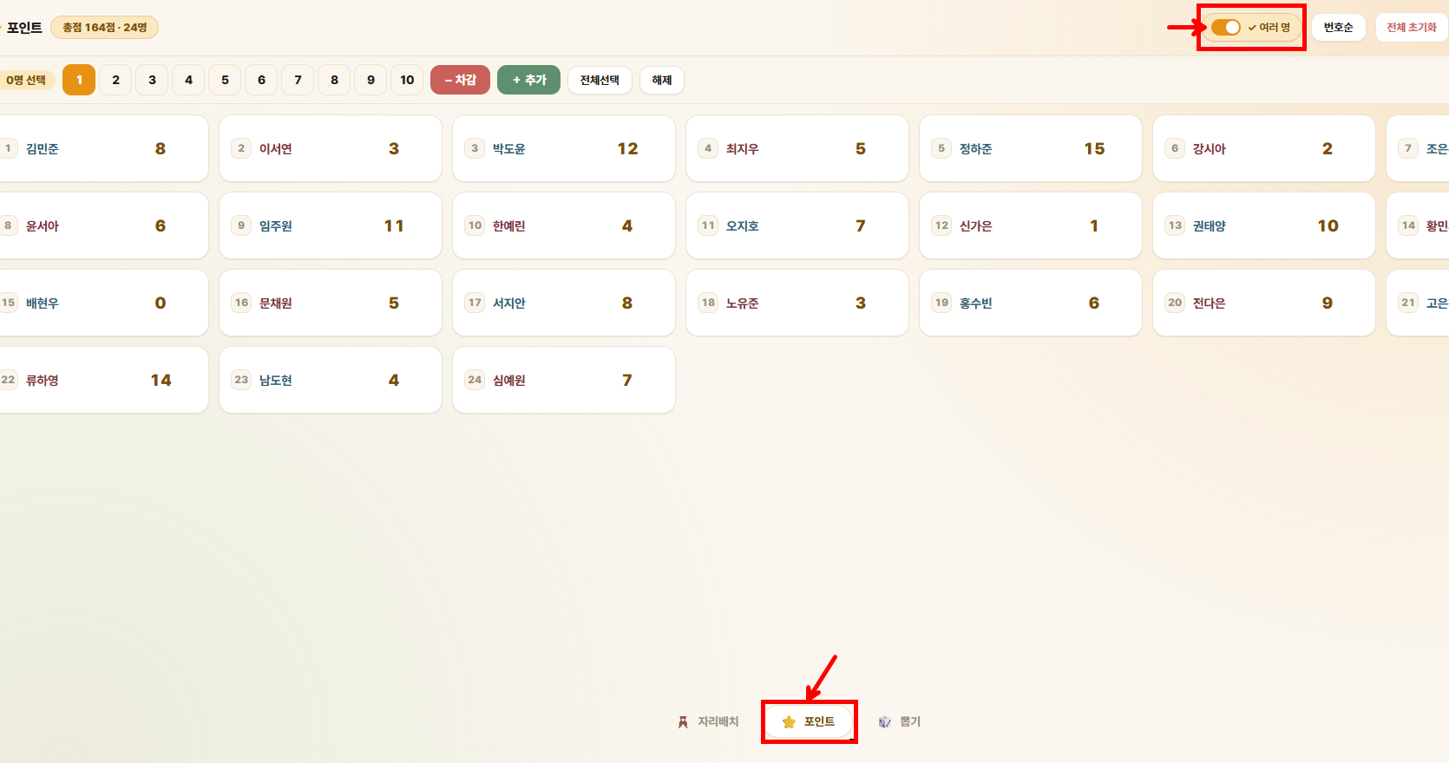Clear selection with the 해제 button

point(662,80)
